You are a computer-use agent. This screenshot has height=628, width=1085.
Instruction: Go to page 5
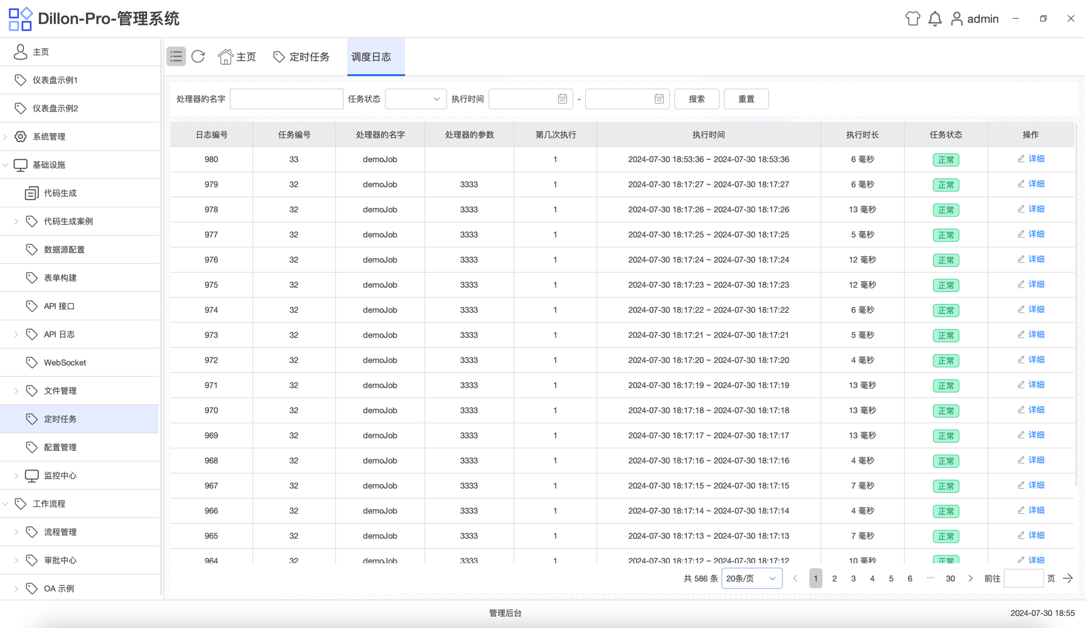coord(891,578)
